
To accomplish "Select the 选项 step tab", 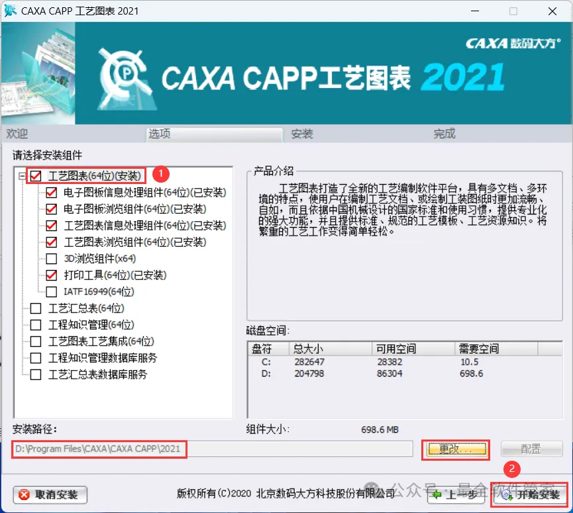I will [x=214, y=134].
